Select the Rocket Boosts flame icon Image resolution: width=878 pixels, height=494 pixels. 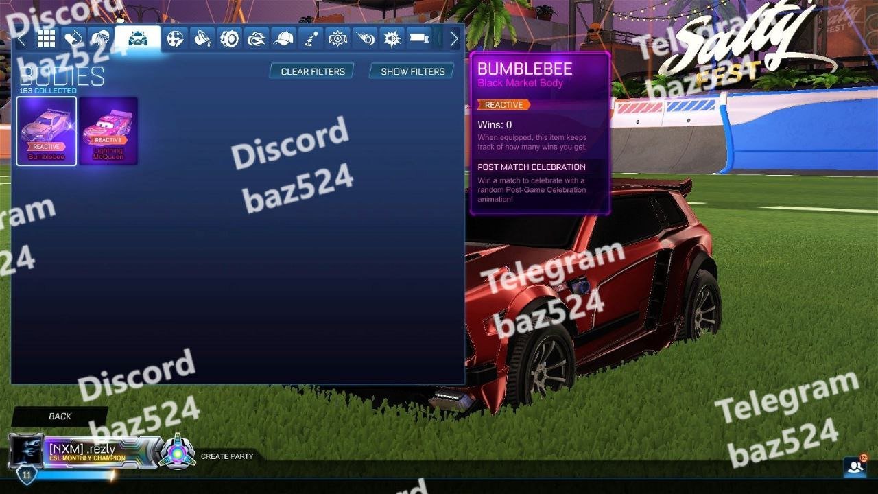[257, 39]
